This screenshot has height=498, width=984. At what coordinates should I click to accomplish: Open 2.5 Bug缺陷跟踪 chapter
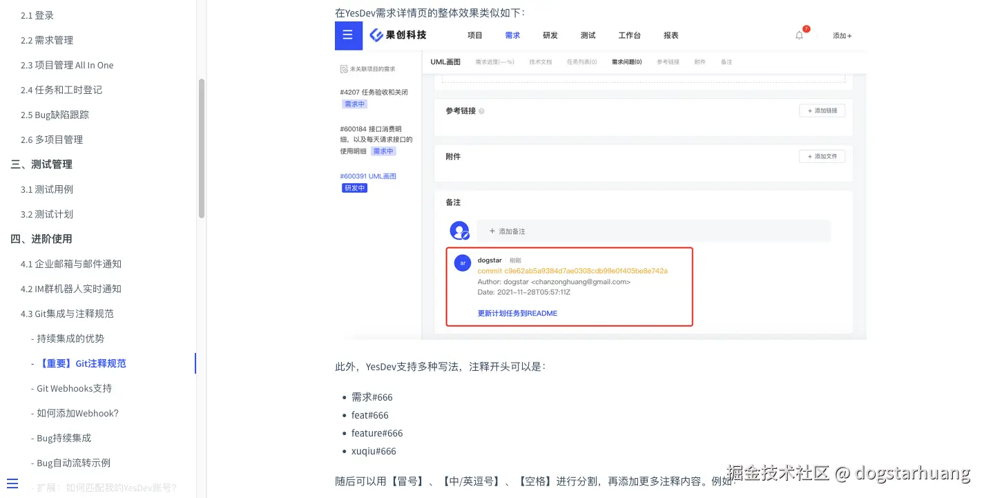click(x=55, y=115)
